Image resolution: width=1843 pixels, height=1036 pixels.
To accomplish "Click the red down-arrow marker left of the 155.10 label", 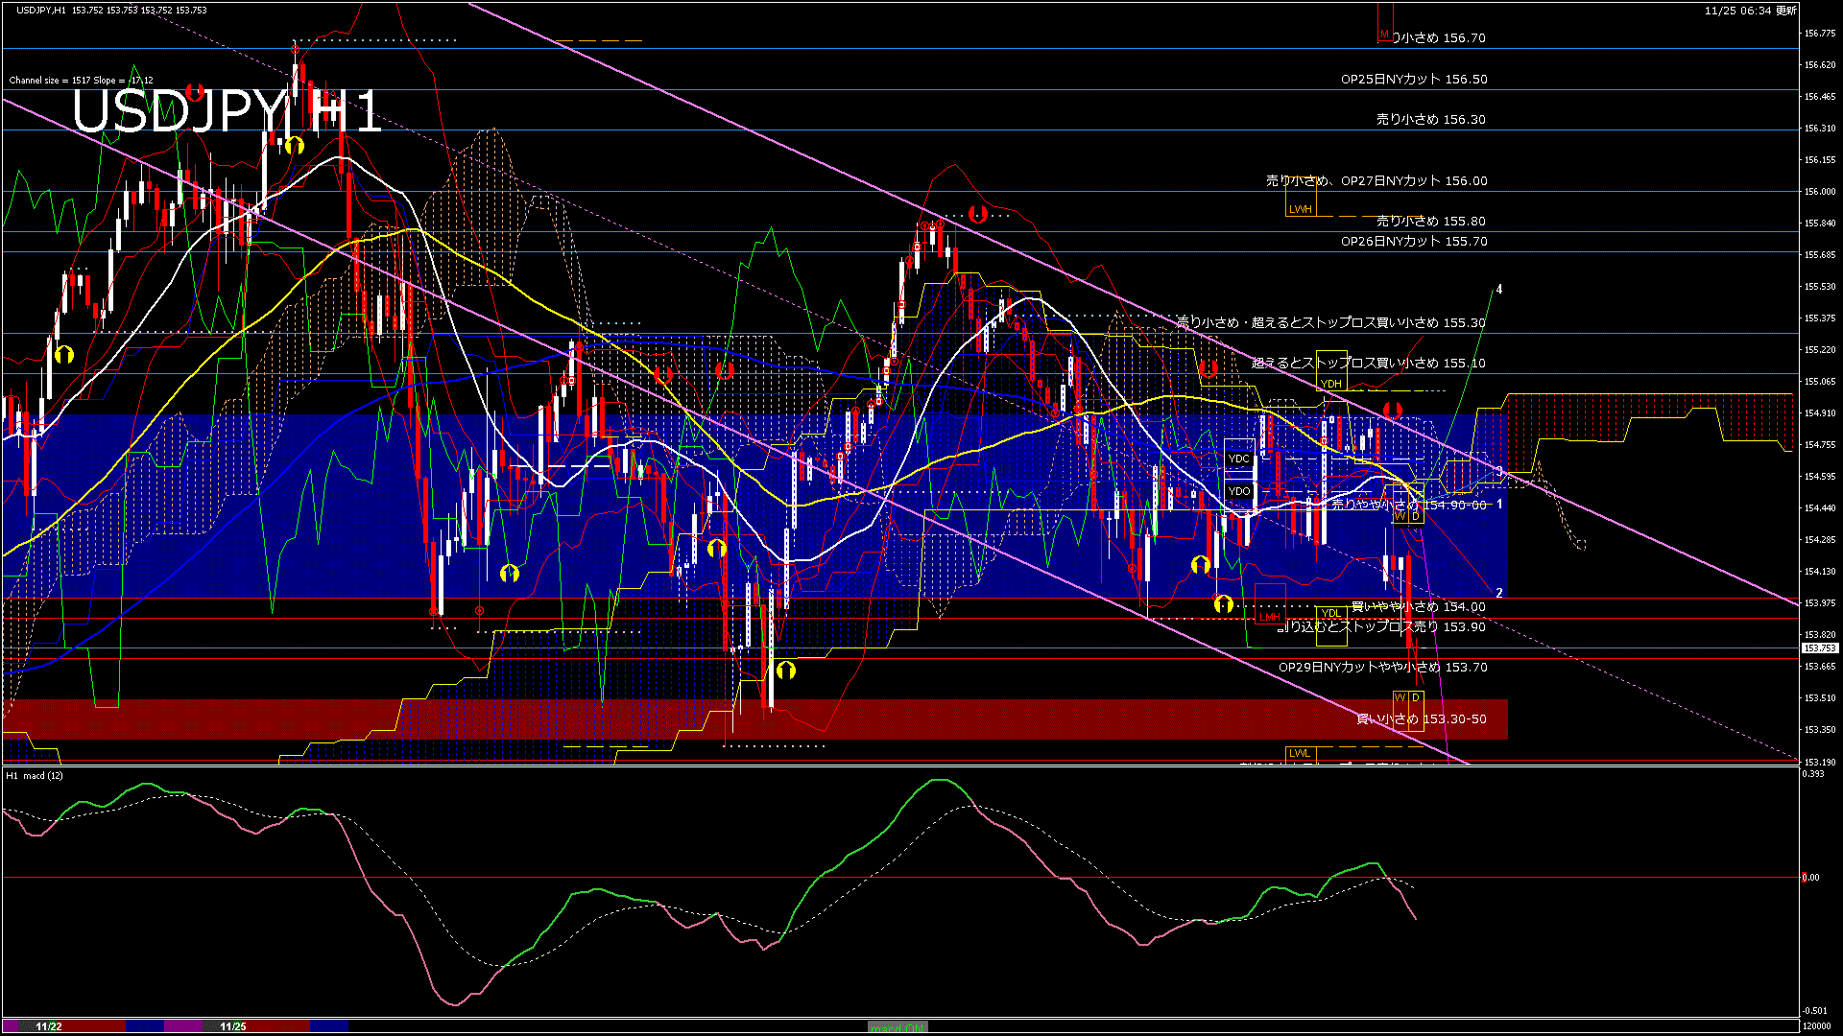I will (1208, 368).
